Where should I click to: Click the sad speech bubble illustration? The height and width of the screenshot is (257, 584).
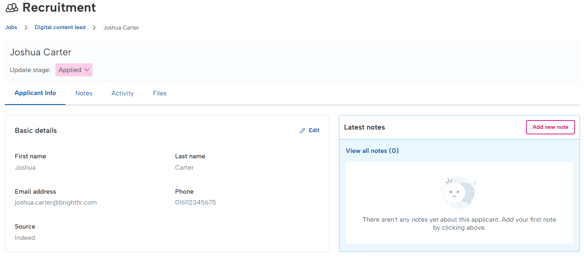pyautogui.click(x=459, y=192)
